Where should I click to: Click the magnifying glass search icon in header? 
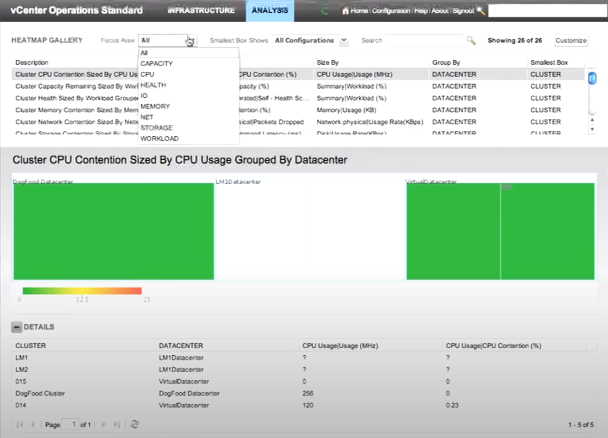point(480,11)
